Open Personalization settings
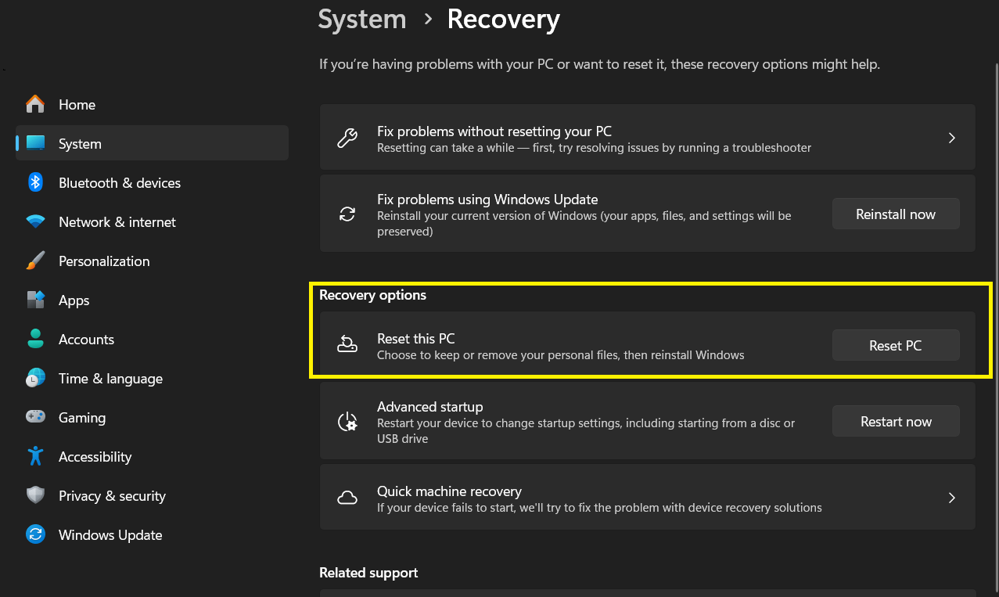The height and width of the screenshot is (597, 999). tap(152, 261)
